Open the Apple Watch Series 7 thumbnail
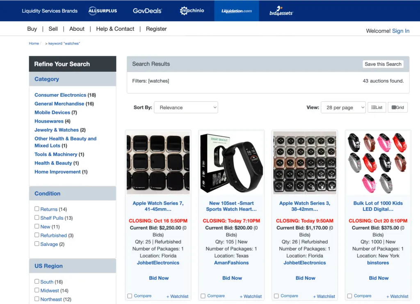Screen dimensions: 420x304 click(158, 162)
